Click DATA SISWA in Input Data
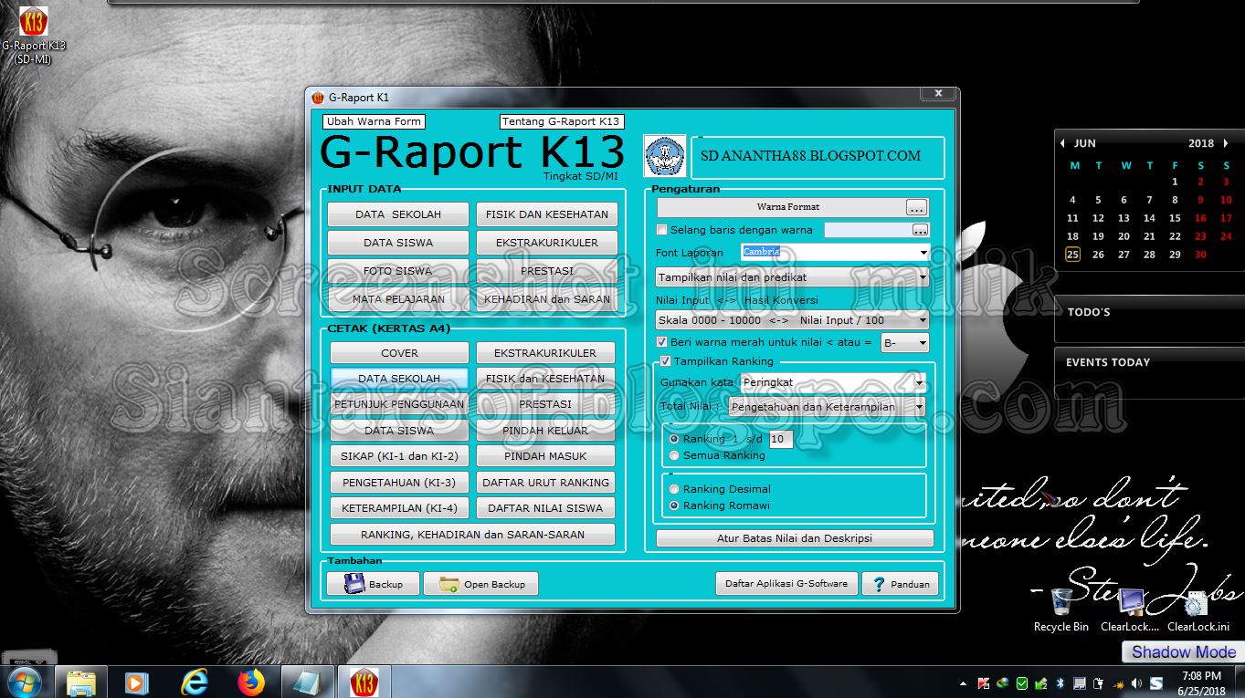This screenshot has width=1245, height=698. 398,243
